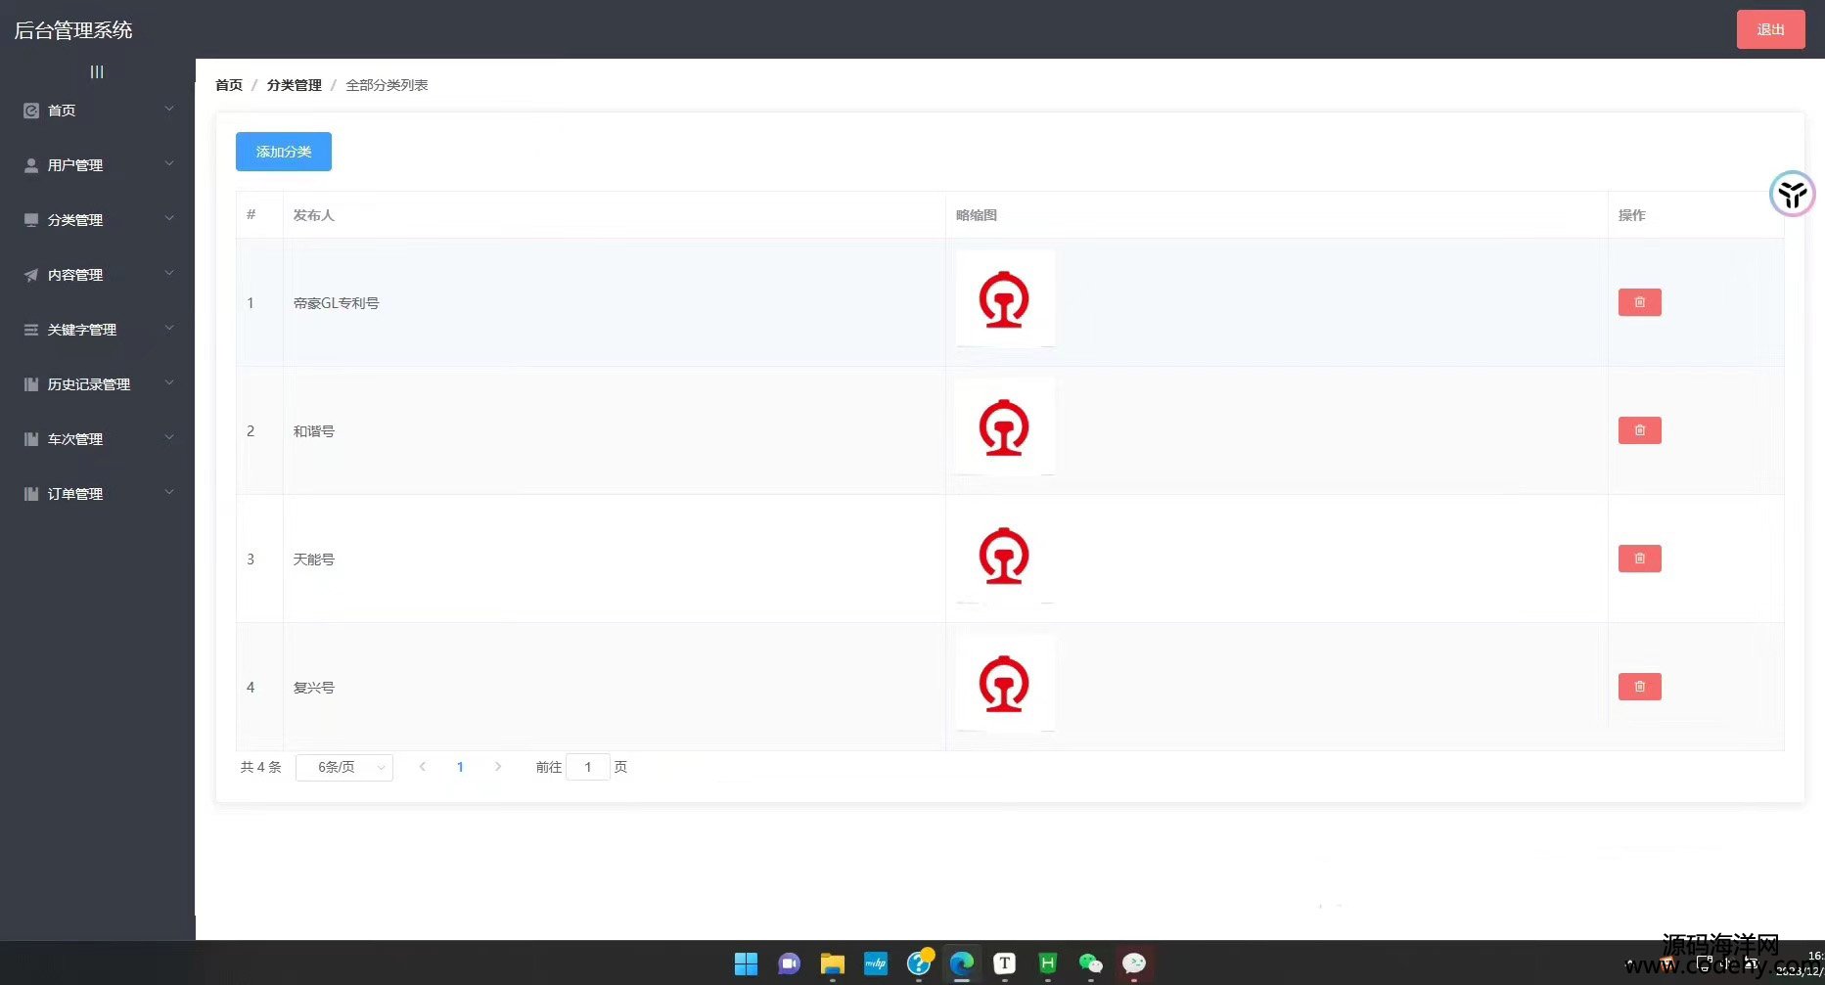Open the green H app in taskbar
This screenshot has width=1825, height=985.
click(1048, 963)
